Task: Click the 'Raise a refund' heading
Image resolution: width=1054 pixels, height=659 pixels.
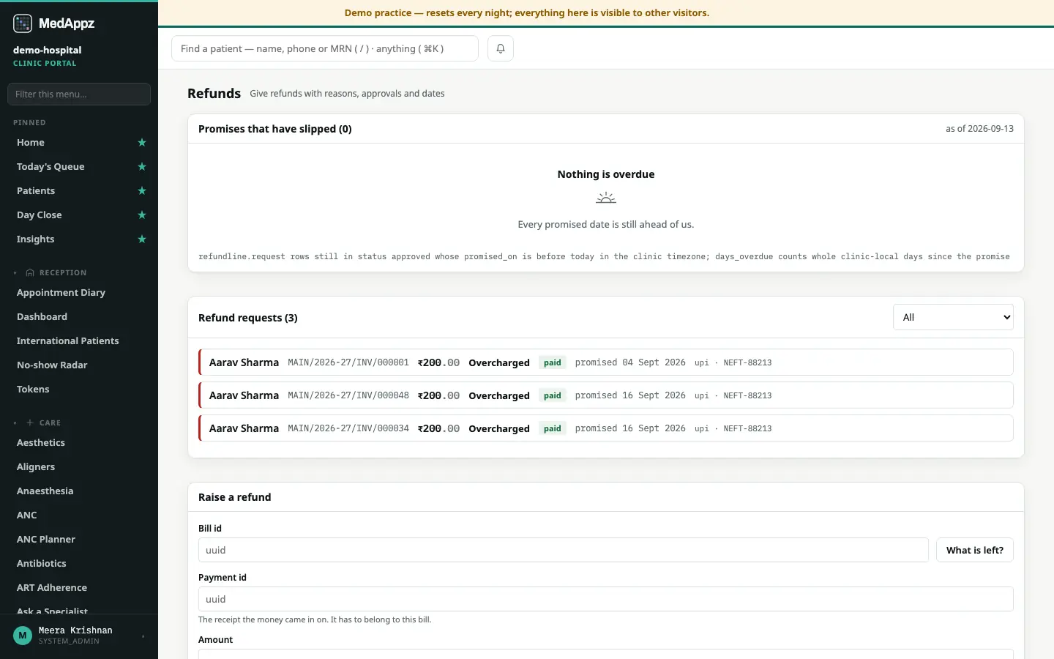Action: tap(235, 497)
